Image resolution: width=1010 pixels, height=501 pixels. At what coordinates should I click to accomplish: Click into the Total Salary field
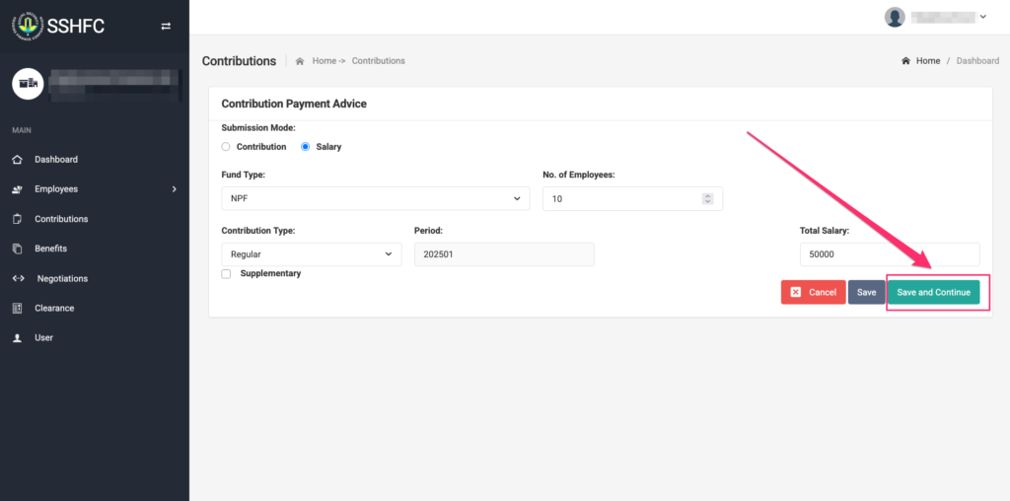889,254
